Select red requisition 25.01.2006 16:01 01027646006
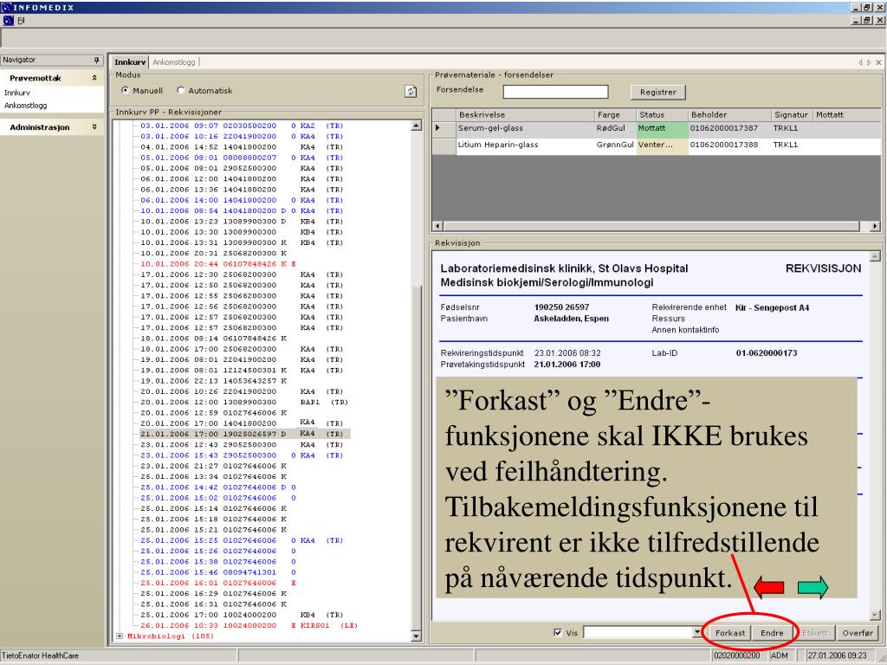The width and height of the screenshot is (887, 665). click(x=218, y=583)
